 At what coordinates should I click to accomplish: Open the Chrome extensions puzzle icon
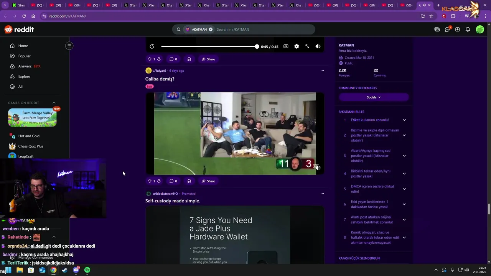click(x=453, y=16)
